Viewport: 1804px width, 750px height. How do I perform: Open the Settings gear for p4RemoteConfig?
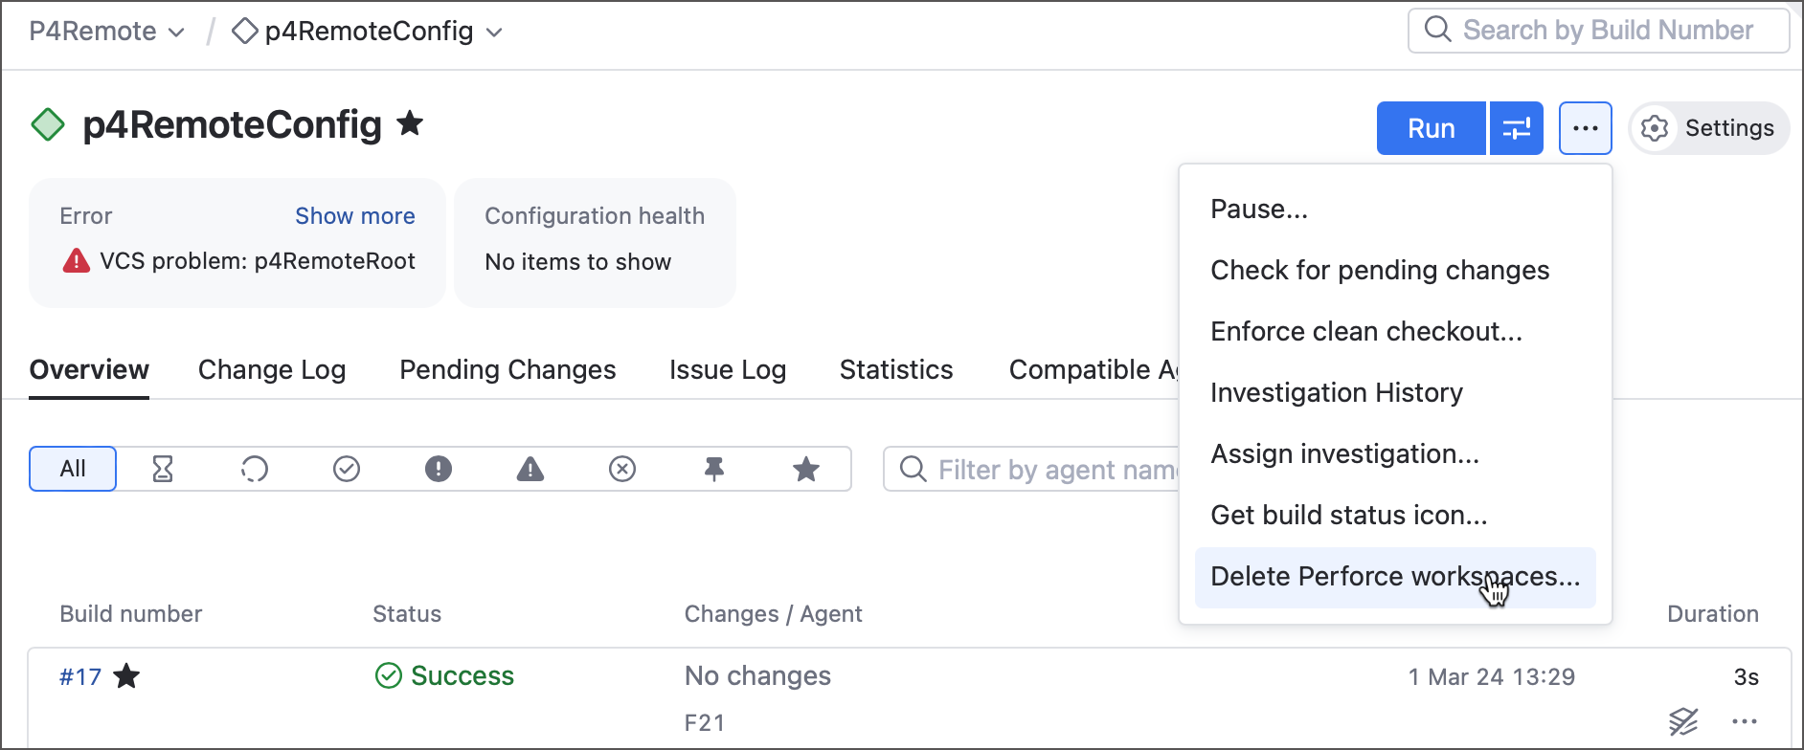[1708, 127]
